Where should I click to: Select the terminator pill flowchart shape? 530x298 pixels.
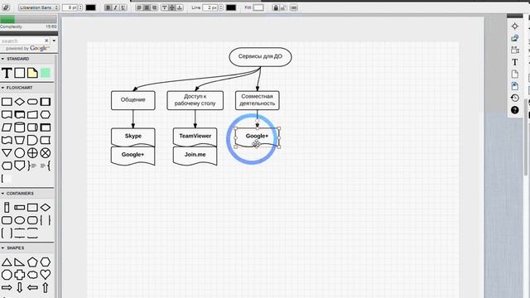pos(32,102)
